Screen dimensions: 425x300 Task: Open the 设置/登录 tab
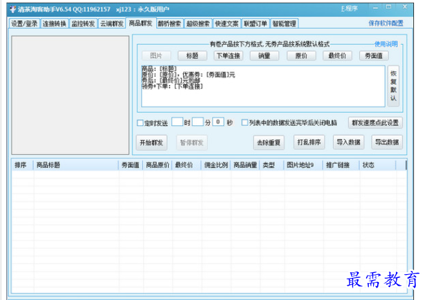[x=24, y=23]
